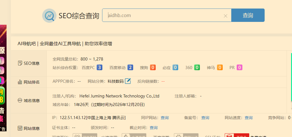Click the 证书主体 label

(x=61, y=128)
